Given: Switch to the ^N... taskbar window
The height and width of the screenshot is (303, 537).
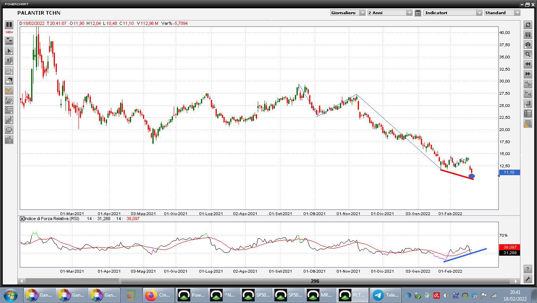Looking at the screenshot, I should [x=224, y=295].
